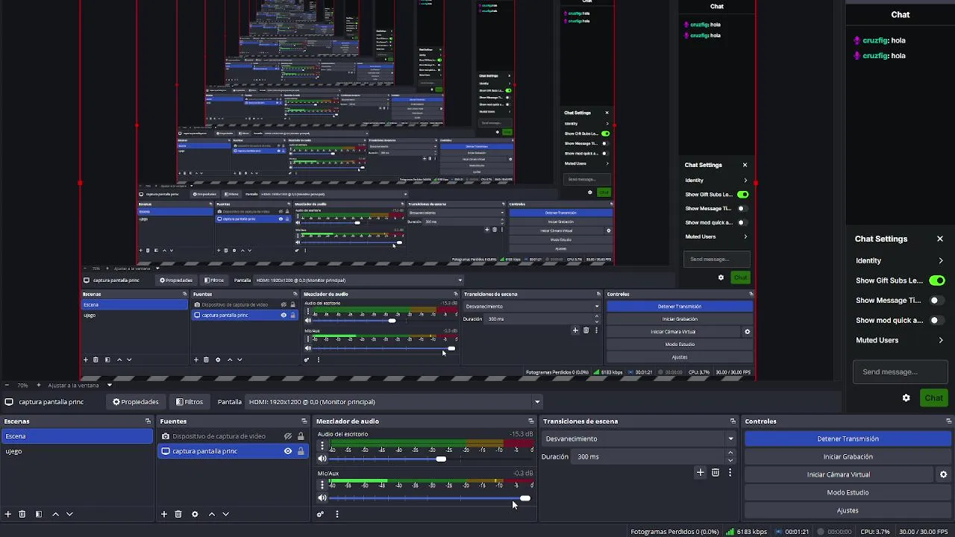Image resolution: width=955 pixels, height=537 pixels.
Task: Hide captura pantalla princ source via eye
Action: click(x=288, y=451)
